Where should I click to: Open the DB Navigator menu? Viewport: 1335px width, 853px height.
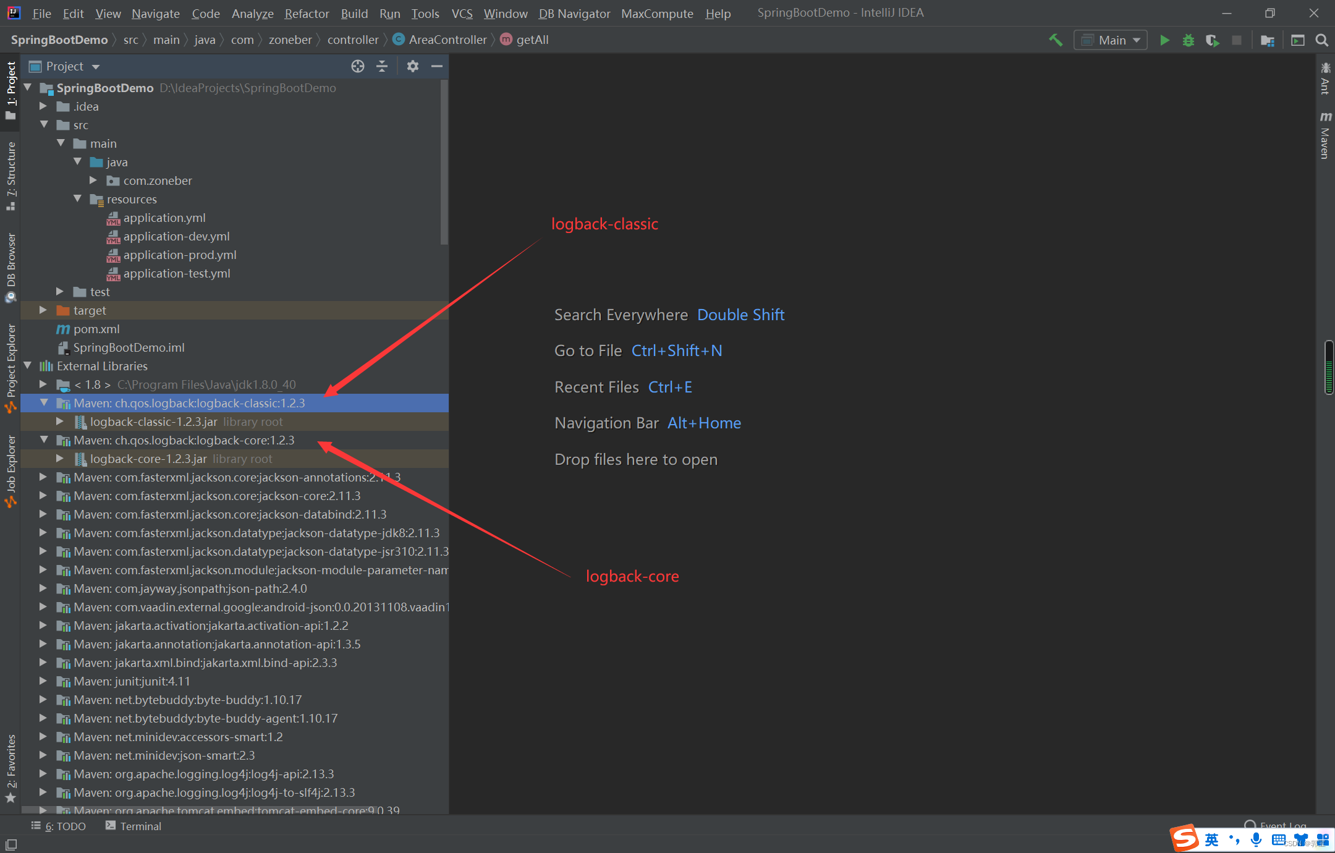(574, 14)
